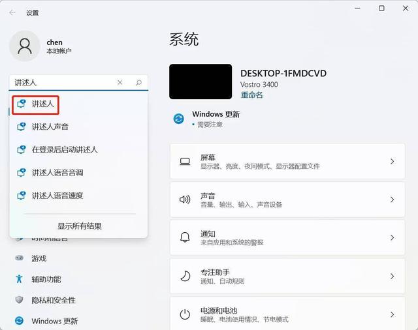The width and height of the screenshot is (418, 330).
Task: Choose 在登录后启动讲述人 from results
Action: pos(65,149)
